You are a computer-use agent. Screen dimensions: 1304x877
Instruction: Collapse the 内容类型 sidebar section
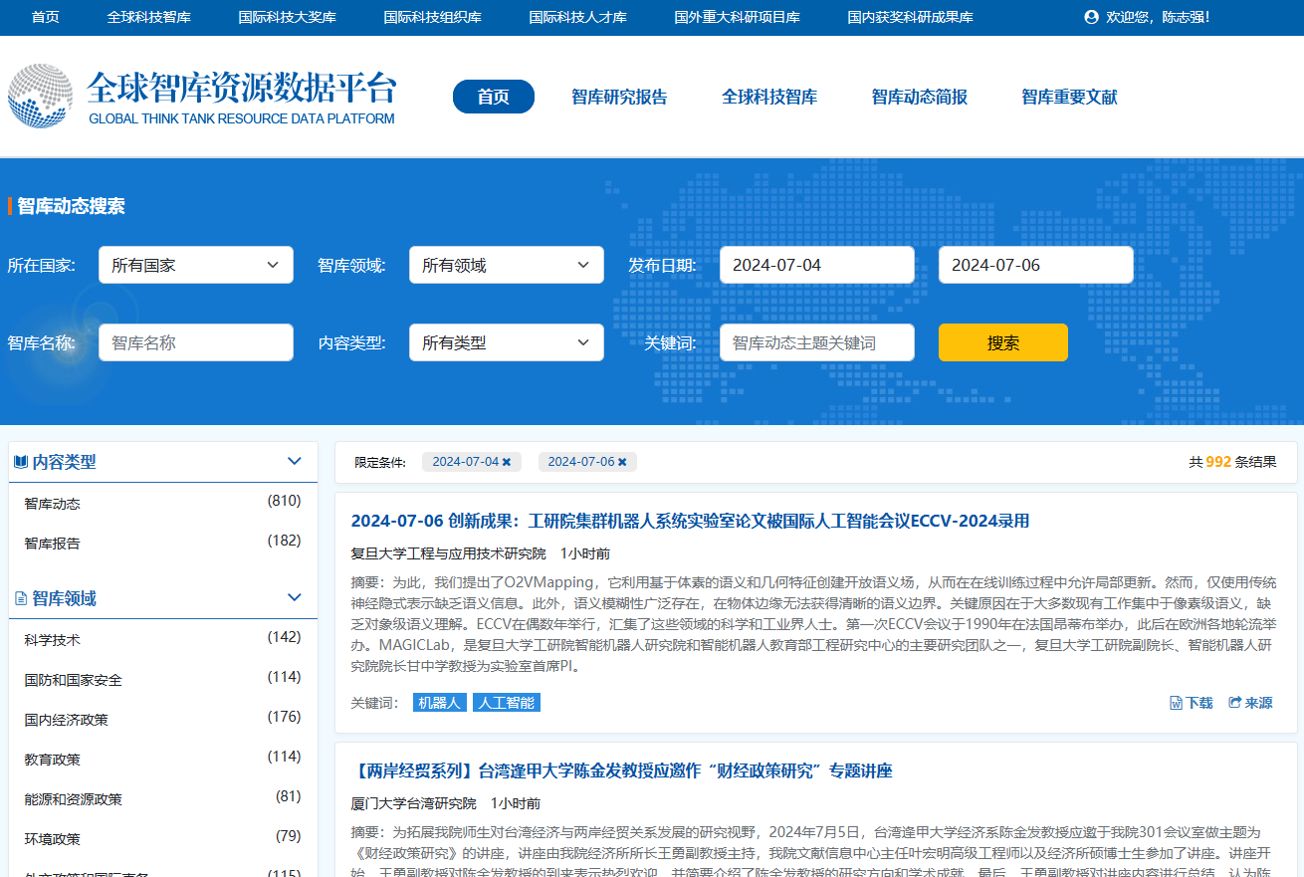point(294,461)
